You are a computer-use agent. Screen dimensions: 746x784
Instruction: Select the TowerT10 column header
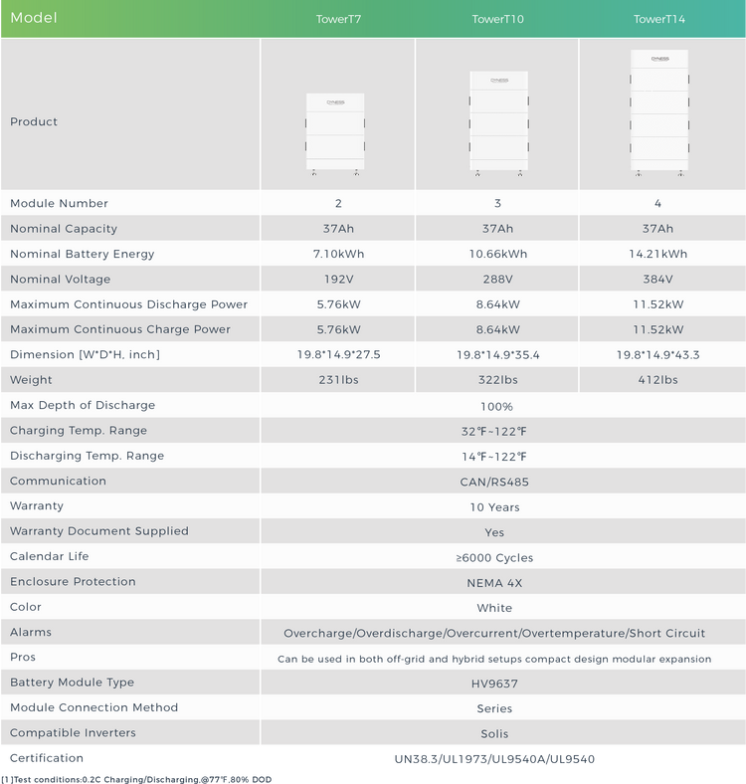(498, 19)
